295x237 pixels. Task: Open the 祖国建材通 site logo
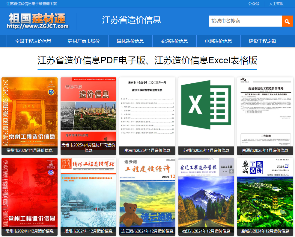click(x=38, y=21)
